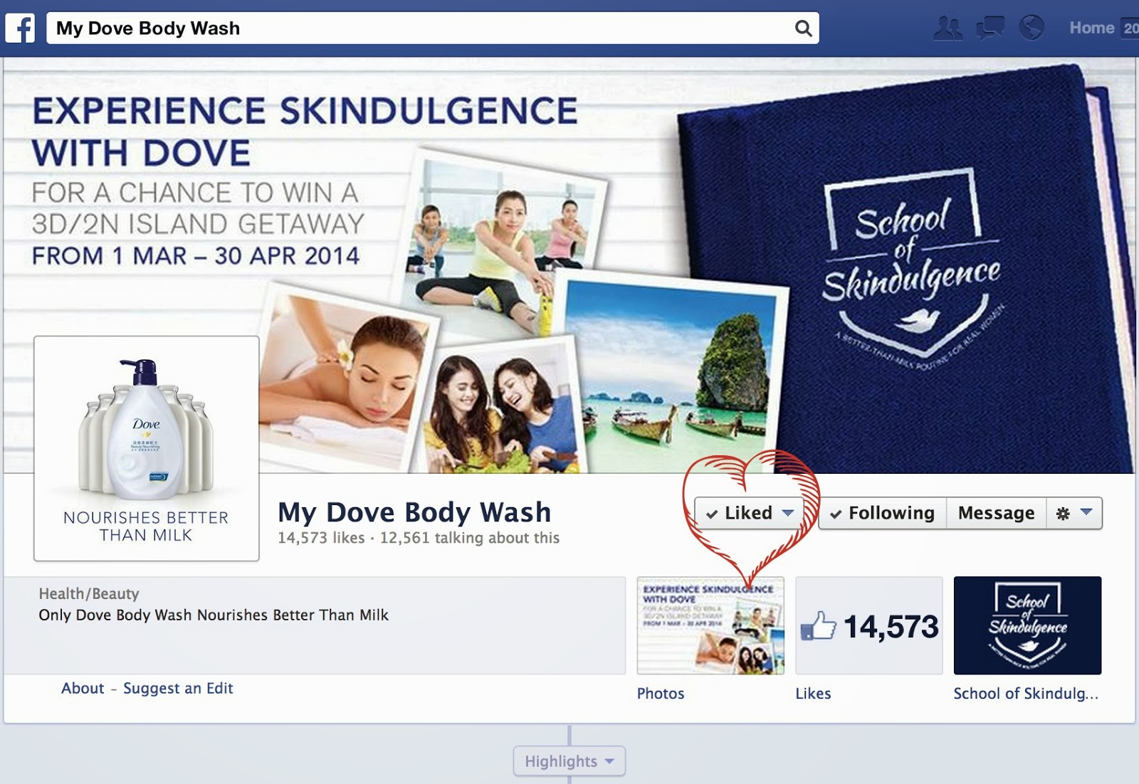Click the gear icon beside Message
1139x784 pixels.
point(1063,514)
